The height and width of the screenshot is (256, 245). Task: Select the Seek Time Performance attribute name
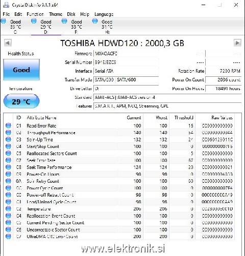49,167
